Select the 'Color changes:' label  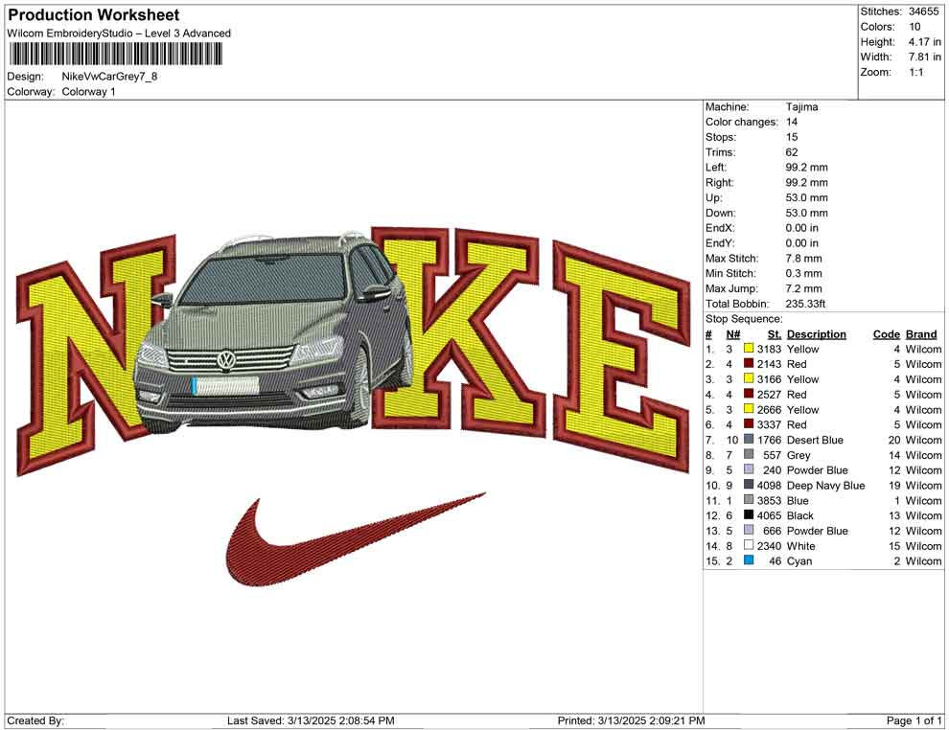click(741, 123)
